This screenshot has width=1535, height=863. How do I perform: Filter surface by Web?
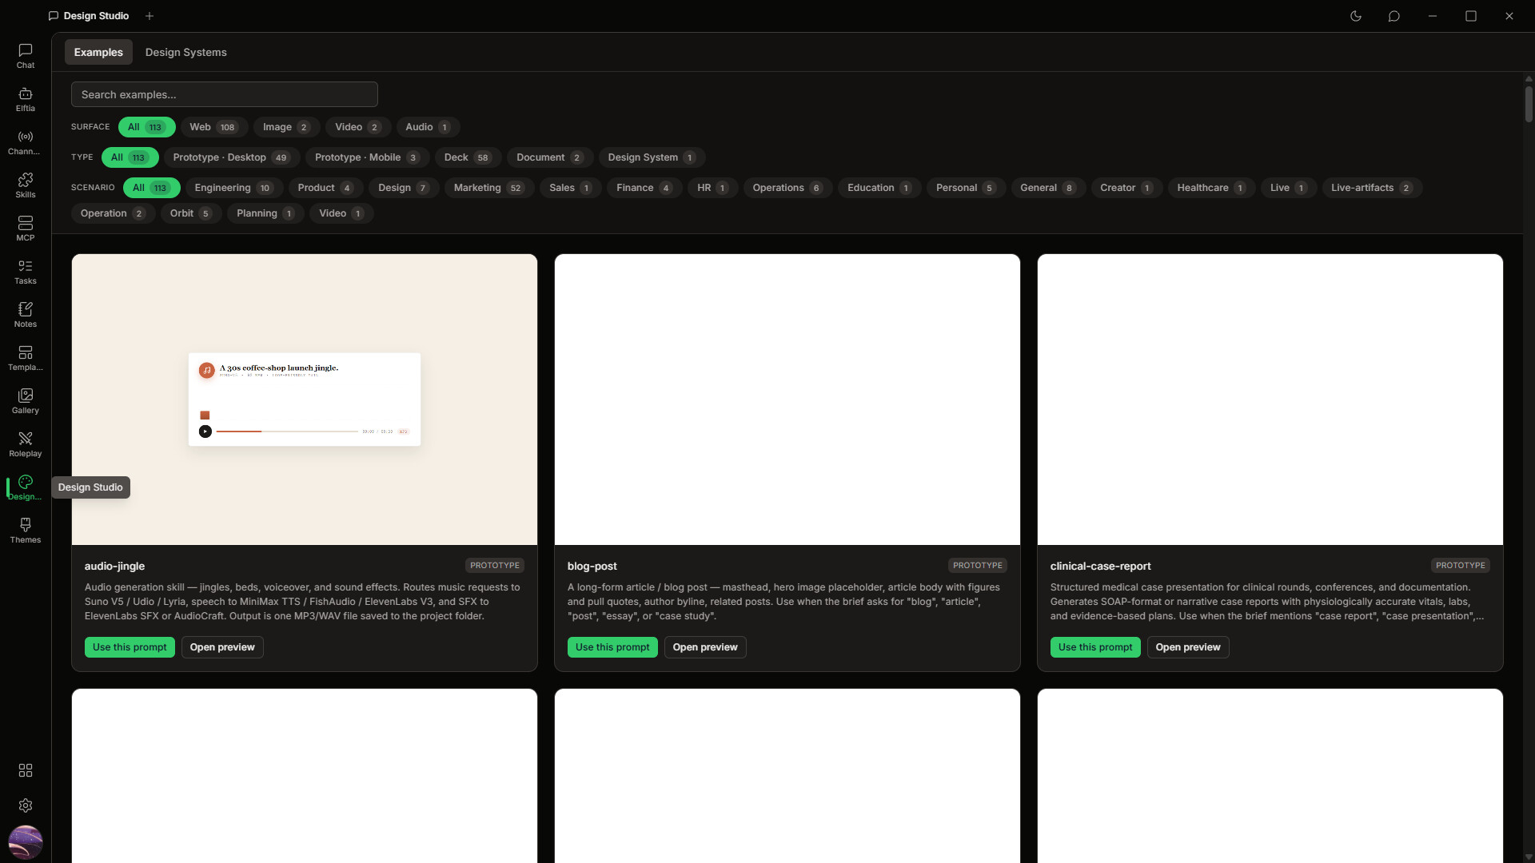point(213,127)
